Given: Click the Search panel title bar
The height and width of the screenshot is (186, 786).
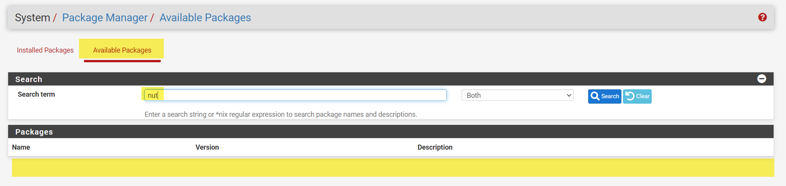Looking at the screenshot, I should coord(348,79).
